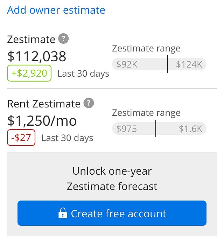
Task: Open the Add owner estimate link
Action: pos(56,10)
